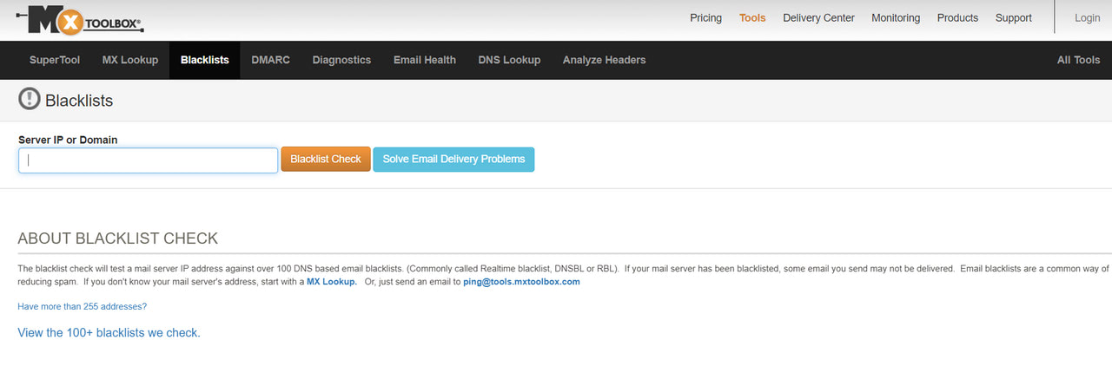Open the SuperTool tab
Image resolution: width=1112 pixels, height=366 pixels.
(55, 60)
